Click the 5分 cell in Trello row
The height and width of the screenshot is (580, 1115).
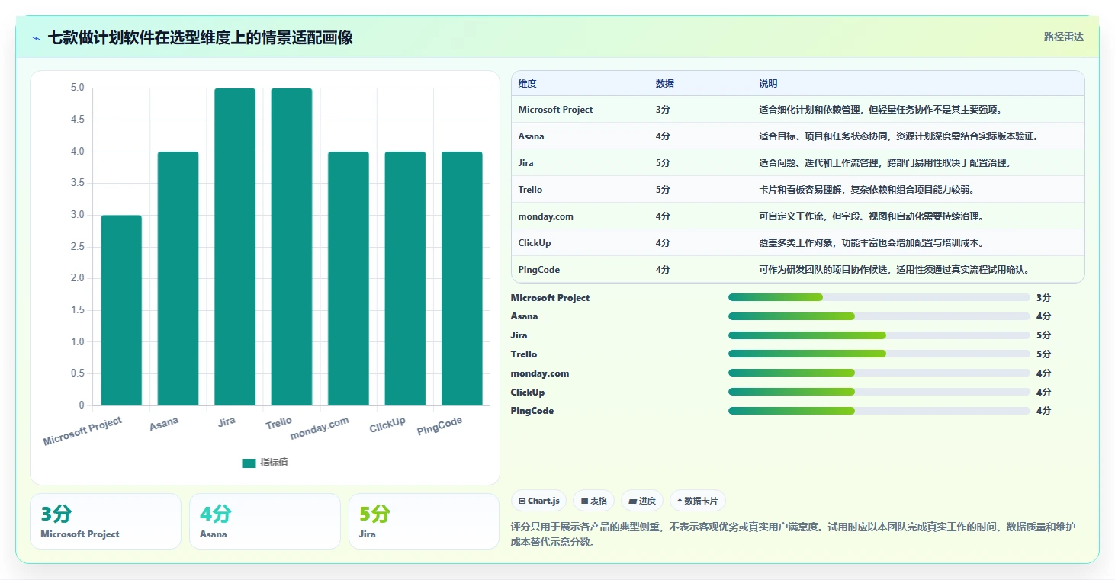(663, 190)
